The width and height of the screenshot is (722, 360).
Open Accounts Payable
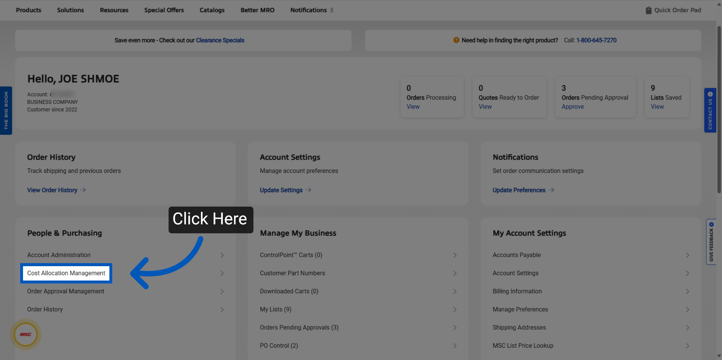[517, 255]
